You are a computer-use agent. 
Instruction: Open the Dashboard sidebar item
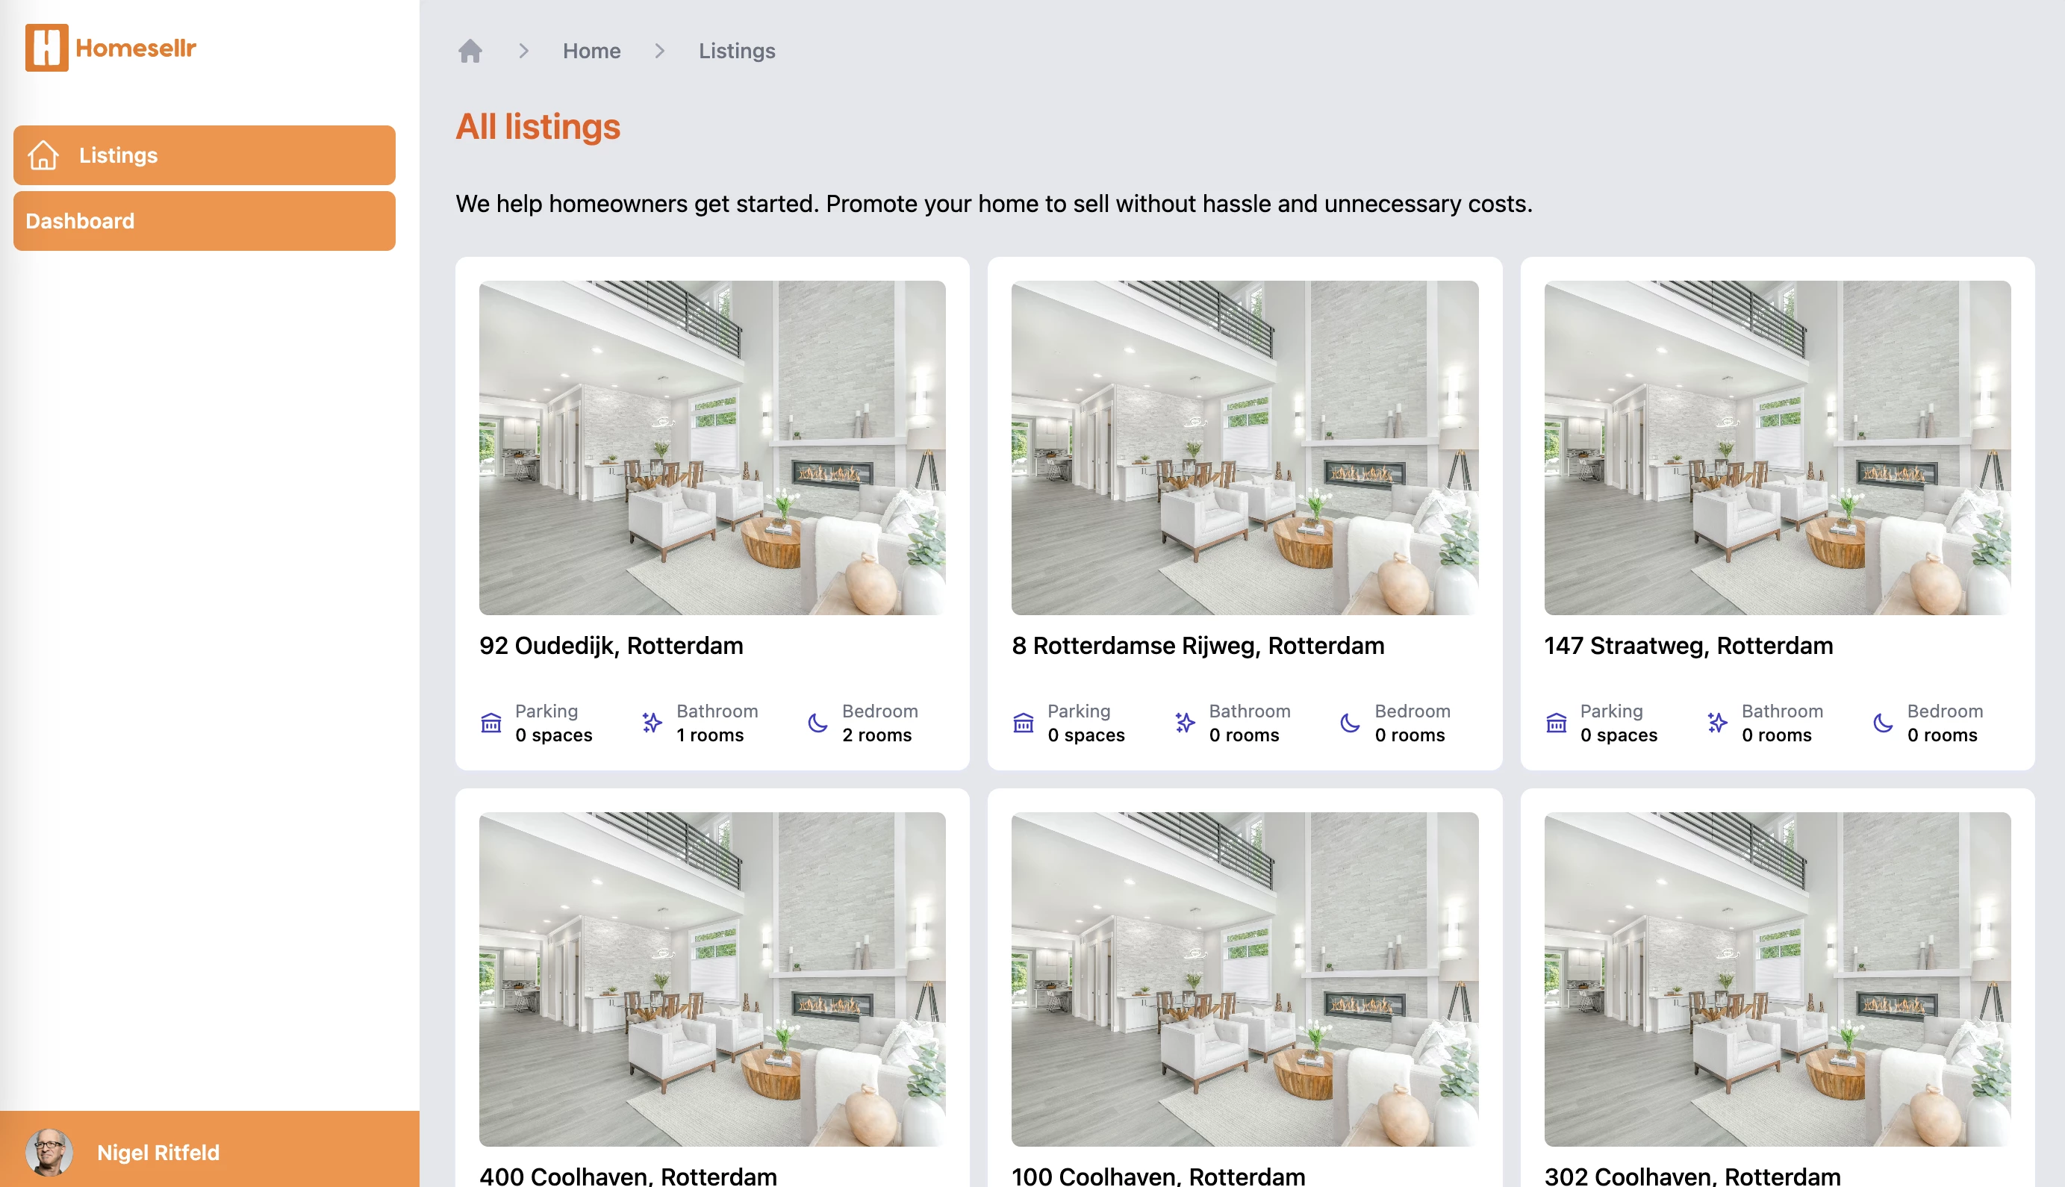point(203,220)
